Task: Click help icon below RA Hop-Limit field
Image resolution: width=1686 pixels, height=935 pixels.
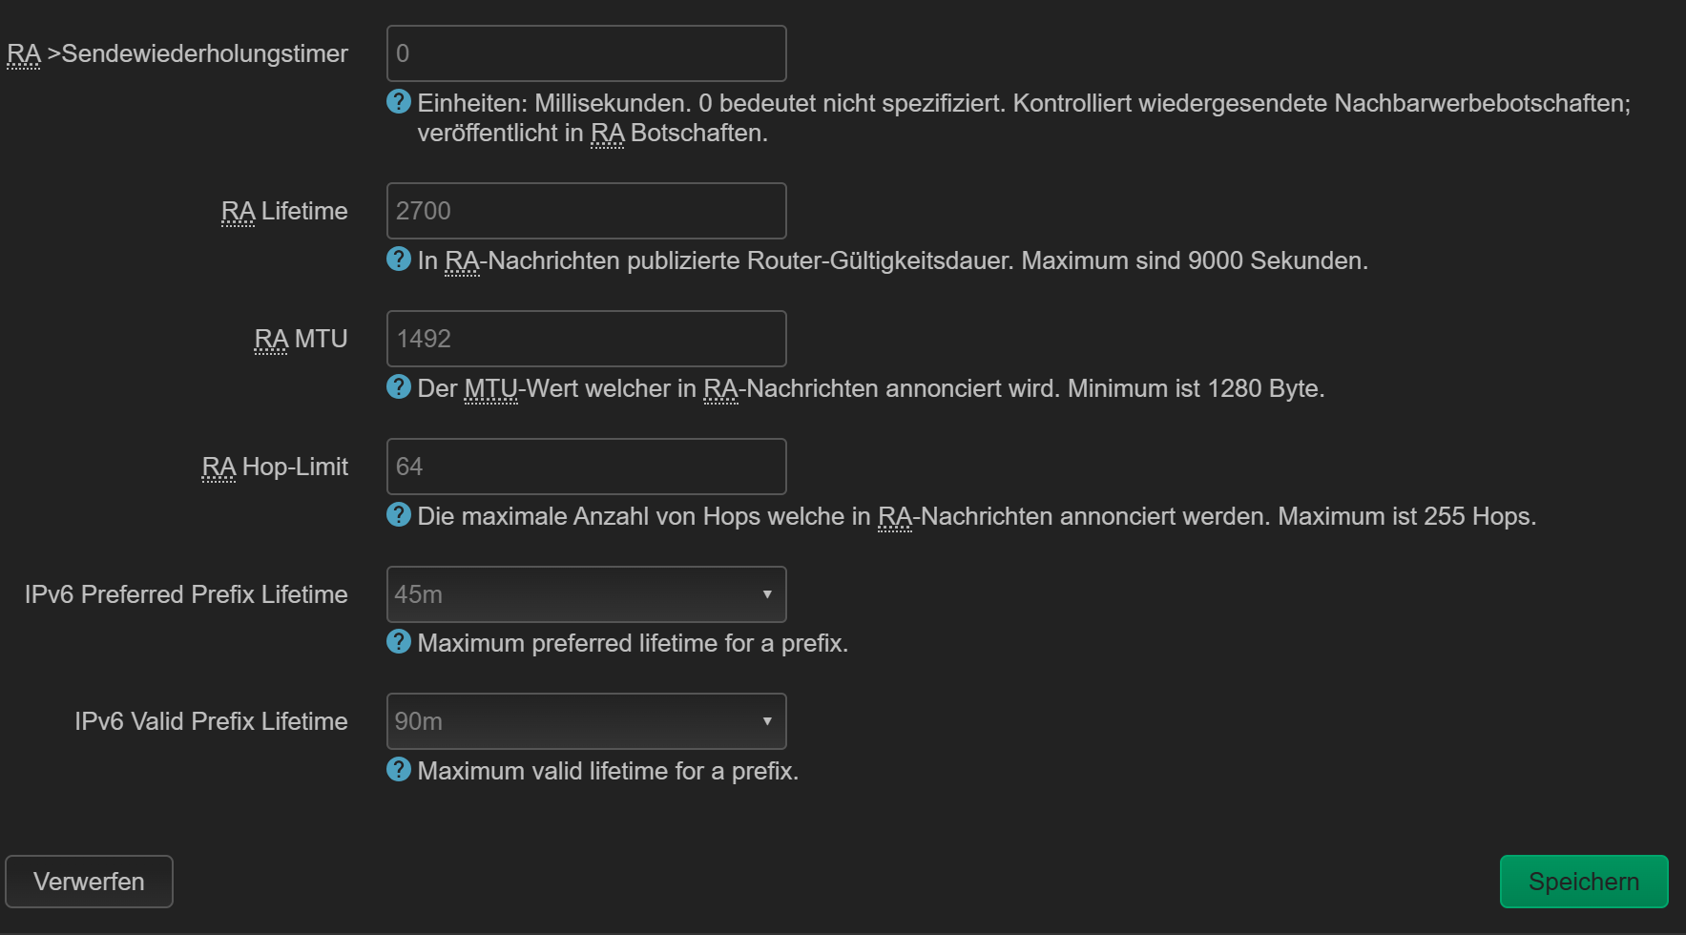Action: [x=399, y=514]
